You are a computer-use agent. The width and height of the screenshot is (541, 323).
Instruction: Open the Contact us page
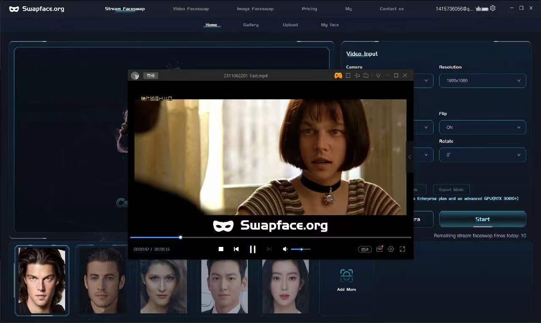pos(392,8)
